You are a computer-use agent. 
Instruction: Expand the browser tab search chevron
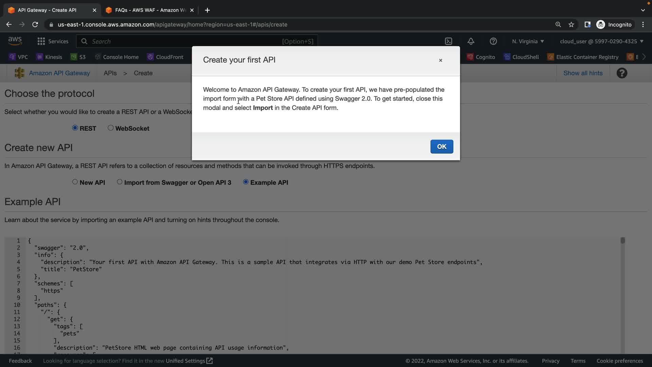pos(642,10)
